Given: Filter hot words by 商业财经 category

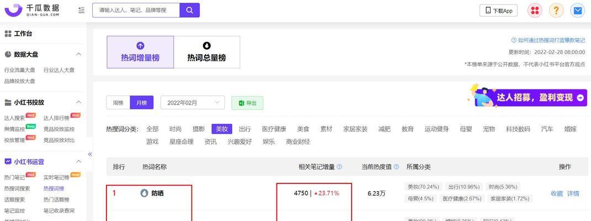Looking at the screenshot, I should tap(298, 142).
